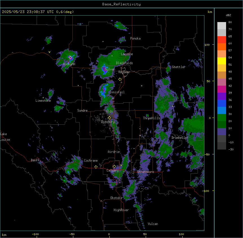Select the Cochrane label
This screenshot has height=238, width=243.
point(91,161)
